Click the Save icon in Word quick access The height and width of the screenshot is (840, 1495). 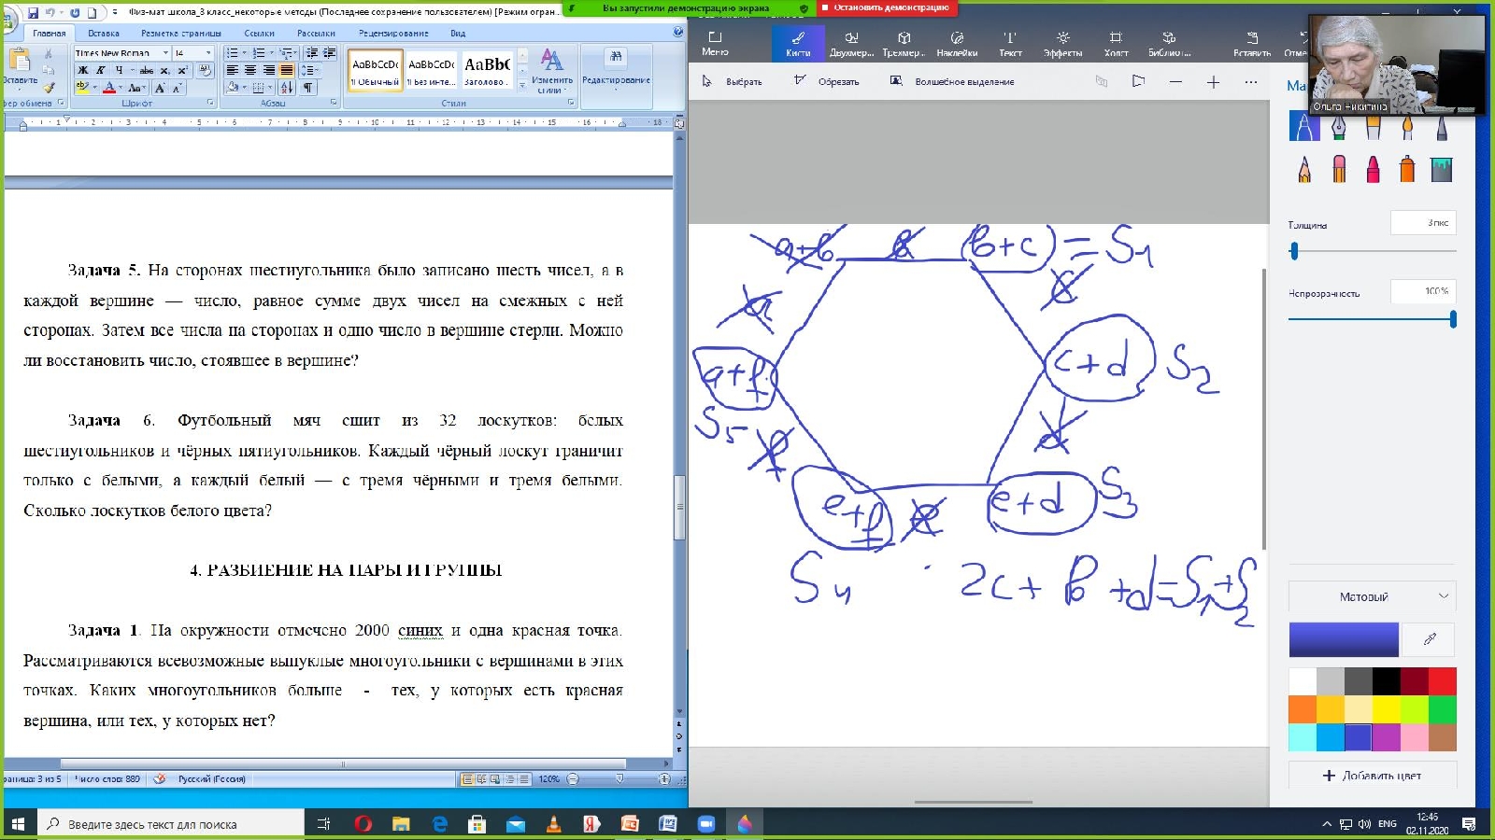click(33, 12)
